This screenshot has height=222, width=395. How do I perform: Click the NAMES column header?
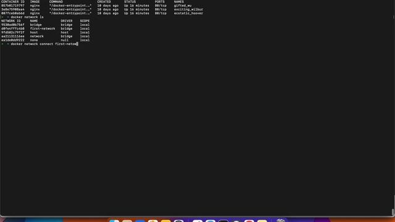(x=178, y=2)
